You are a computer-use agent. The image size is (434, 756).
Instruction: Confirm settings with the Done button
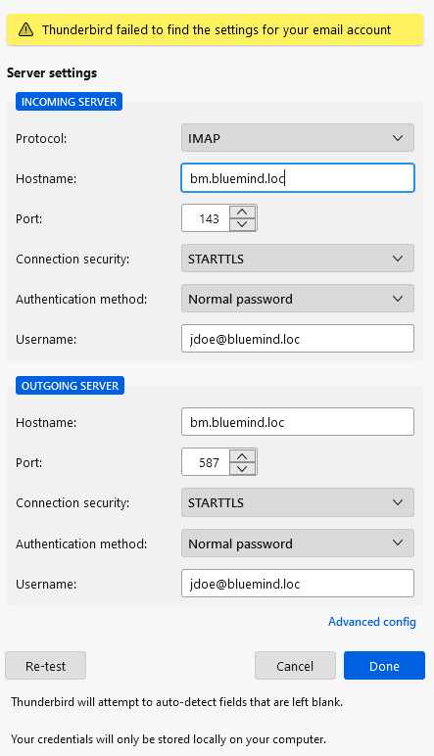coord(384,666)
